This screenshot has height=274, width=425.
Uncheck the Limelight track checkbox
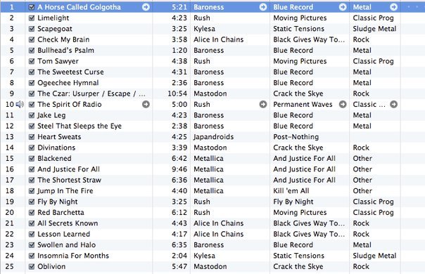(32, 18)
